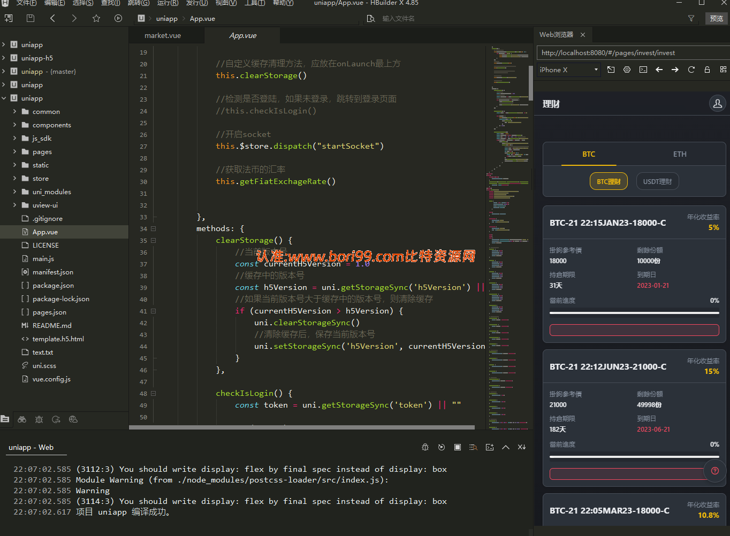Expand the js_sdk folder
This screenshot has width=730, height=536.
pos(14,138)
